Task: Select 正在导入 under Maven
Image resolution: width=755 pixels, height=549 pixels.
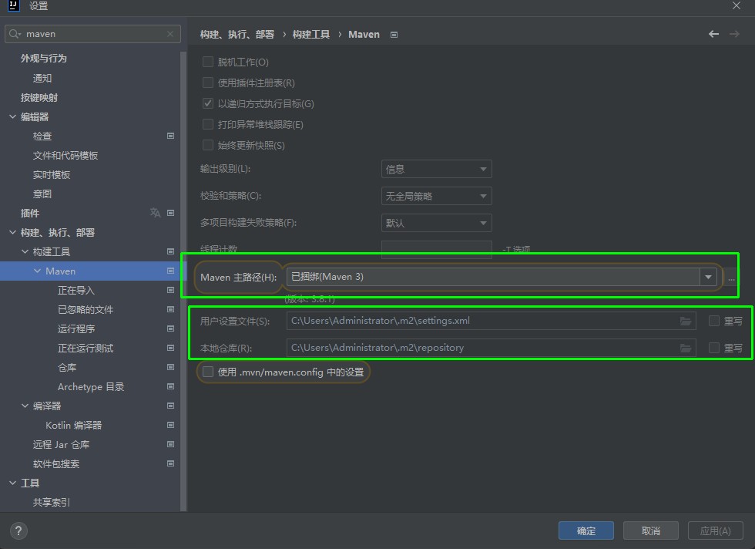Action: (x=75, y=290)
